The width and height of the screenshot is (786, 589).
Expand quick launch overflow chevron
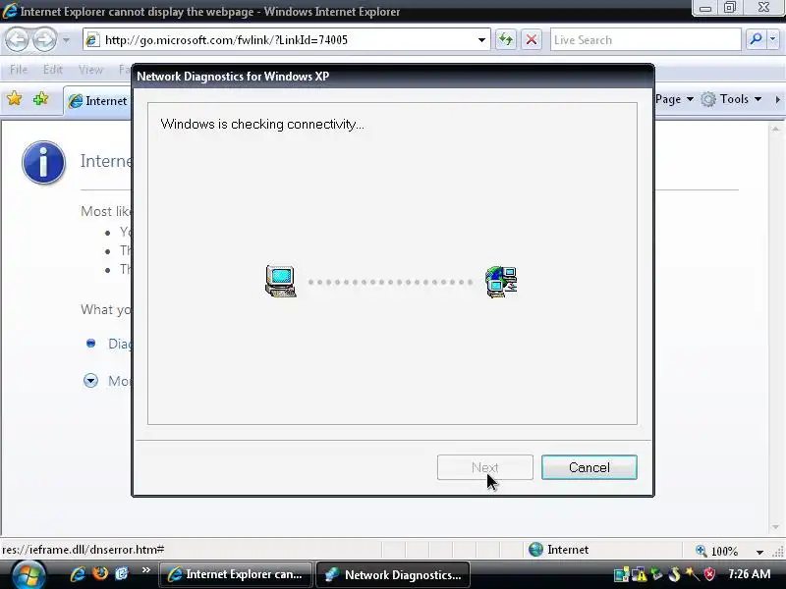[145, 570]
